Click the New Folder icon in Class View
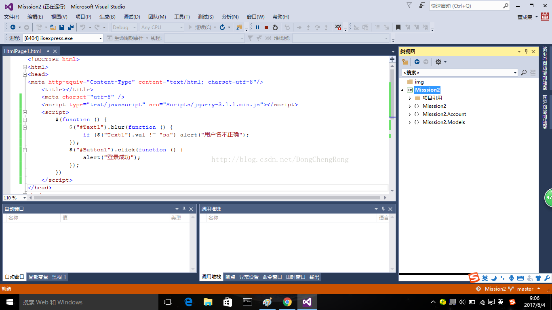 405,62
